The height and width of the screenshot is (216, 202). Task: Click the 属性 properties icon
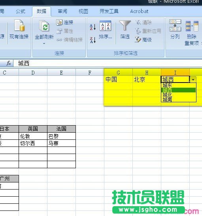click(x=59, y=31)
